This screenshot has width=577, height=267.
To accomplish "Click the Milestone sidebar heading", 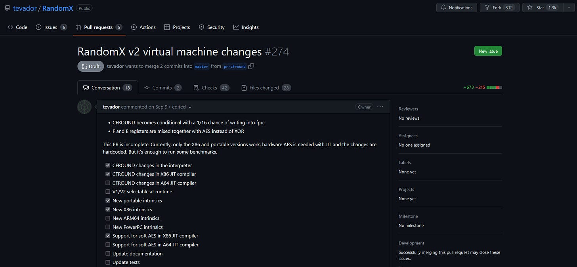I will tap(408, 216).
